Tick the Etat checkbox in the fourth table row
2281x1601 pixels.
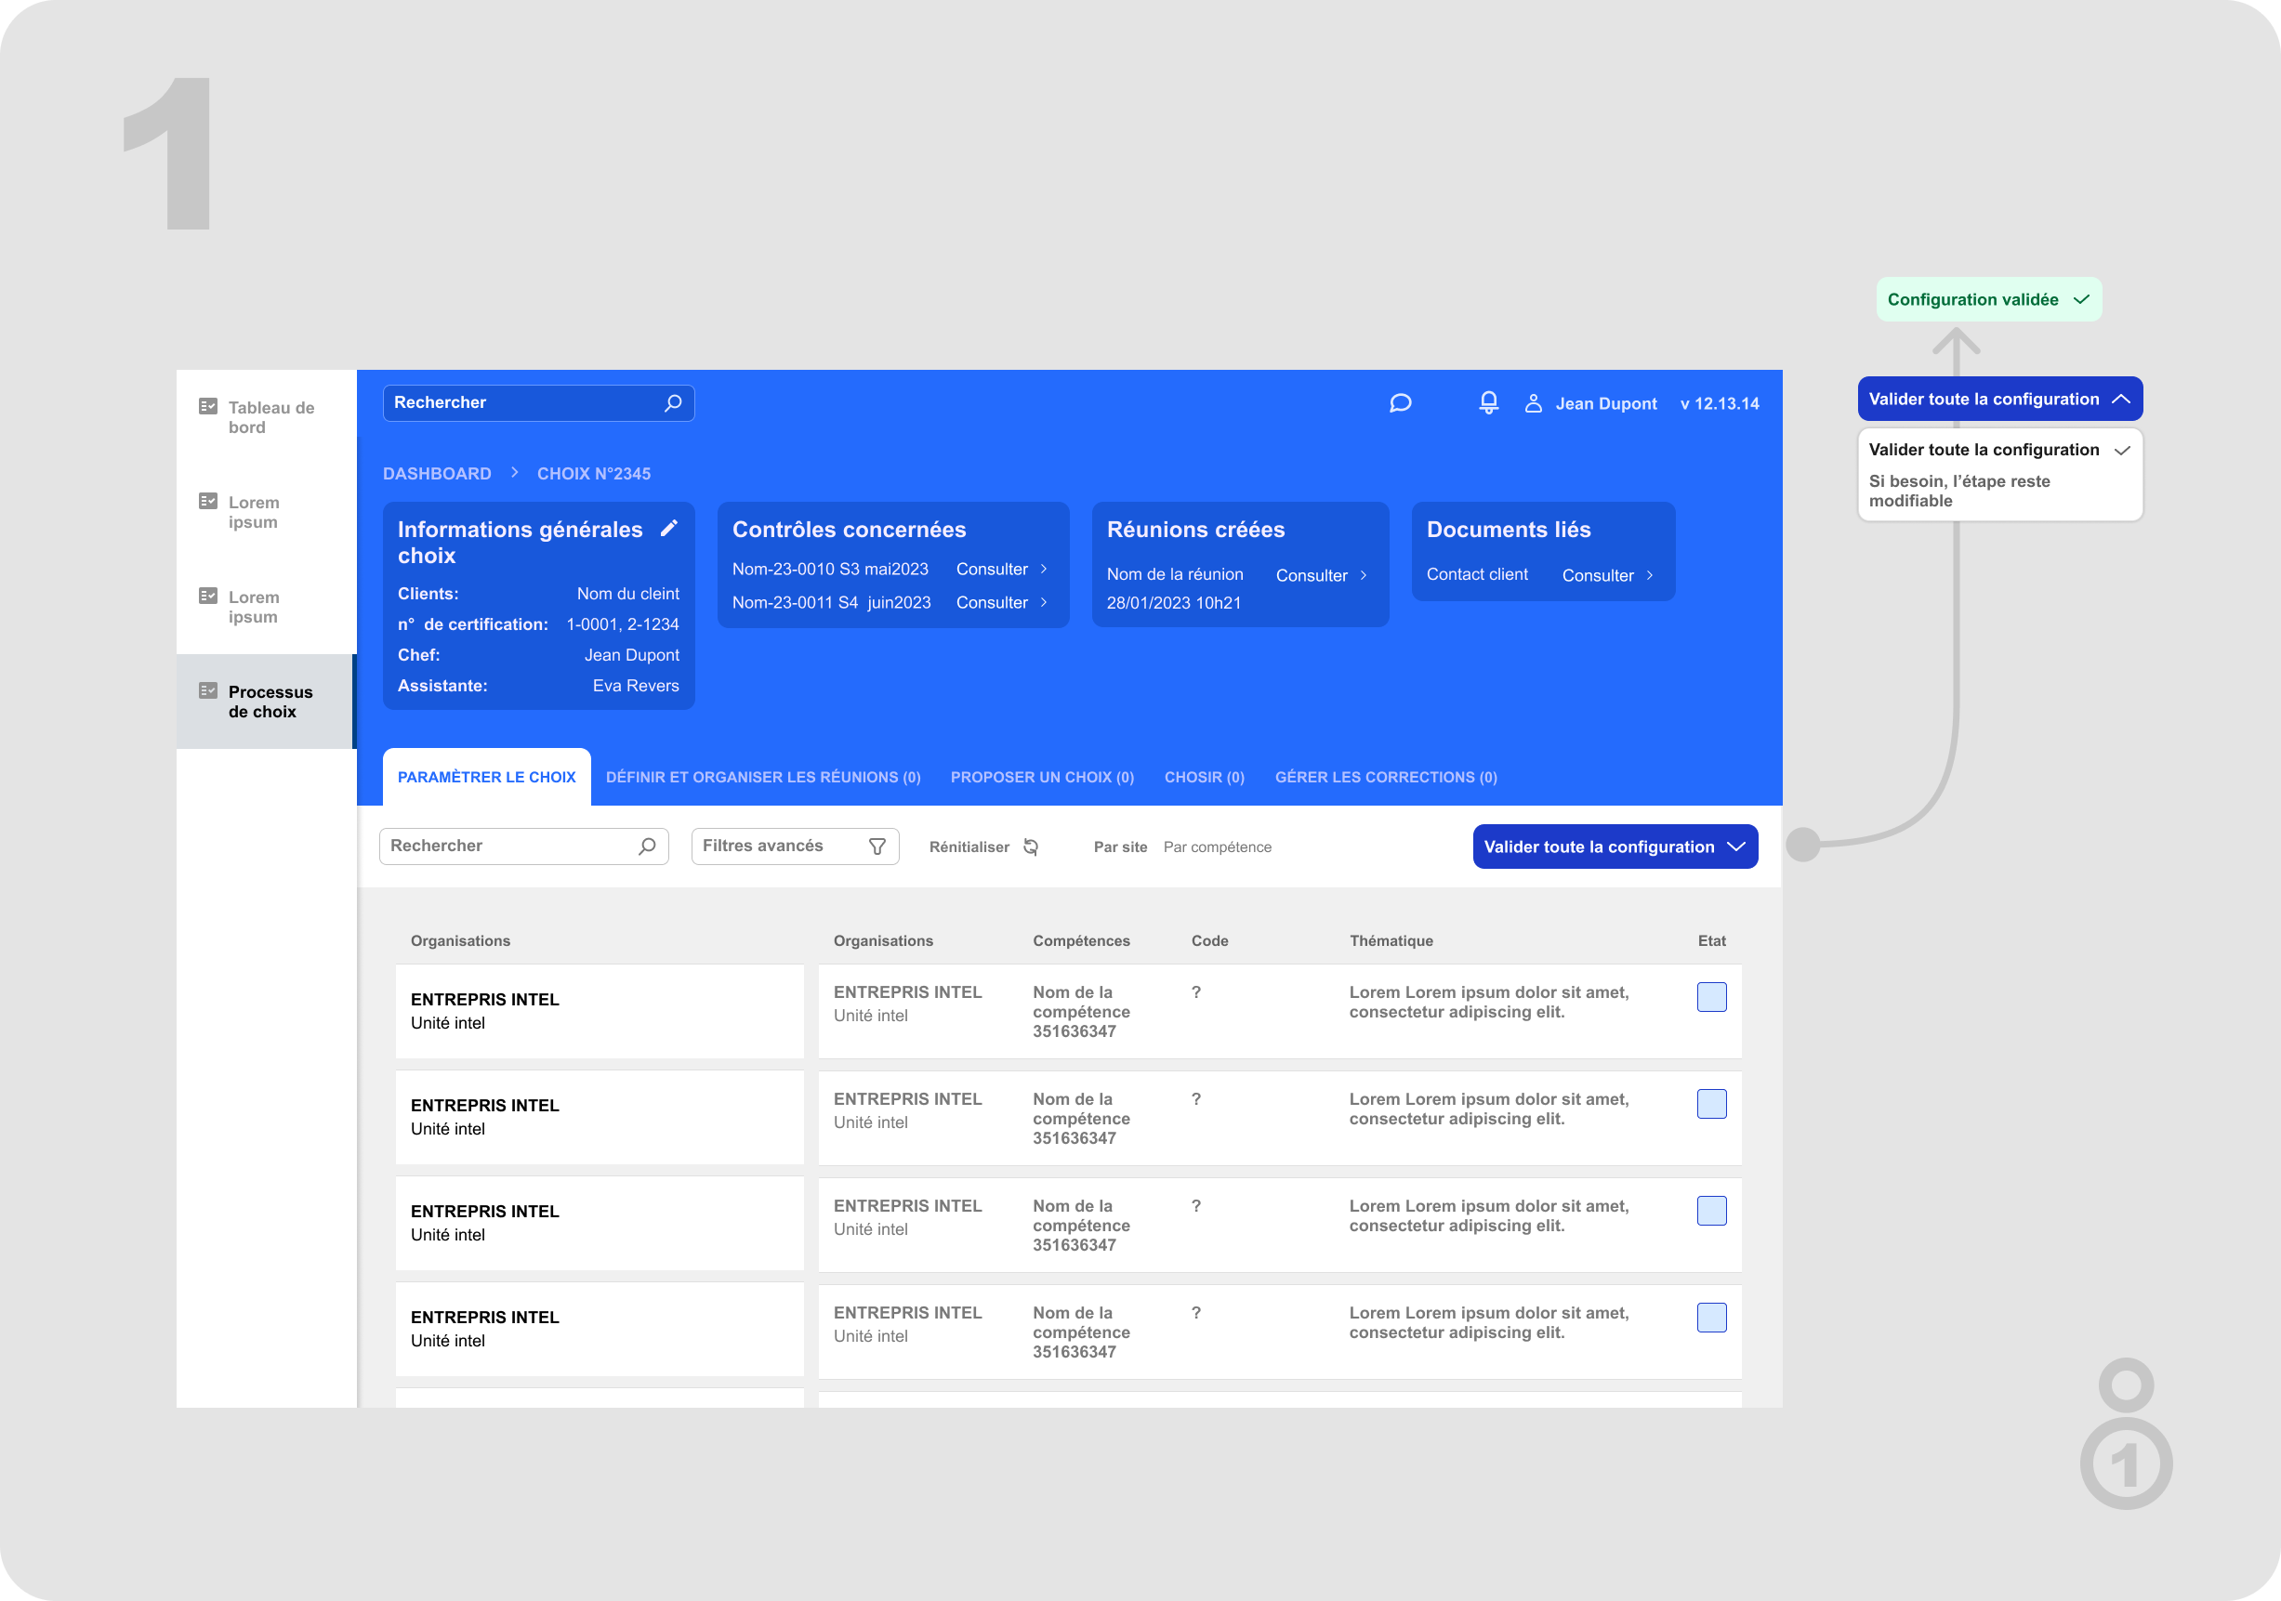click(1710, 1318)
